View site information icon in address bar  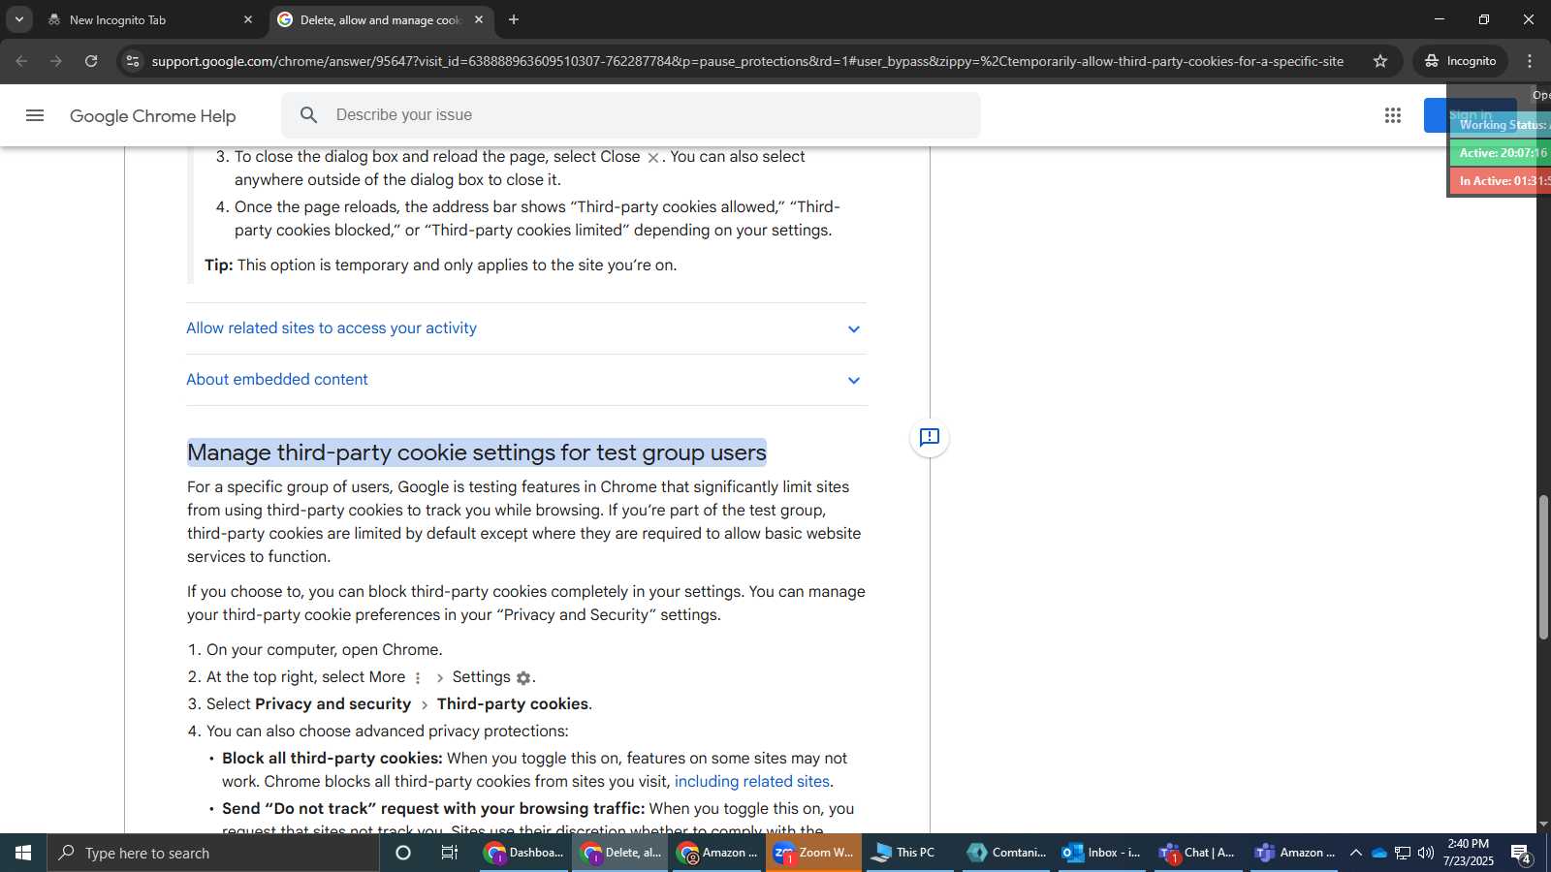tap(133, 61)
